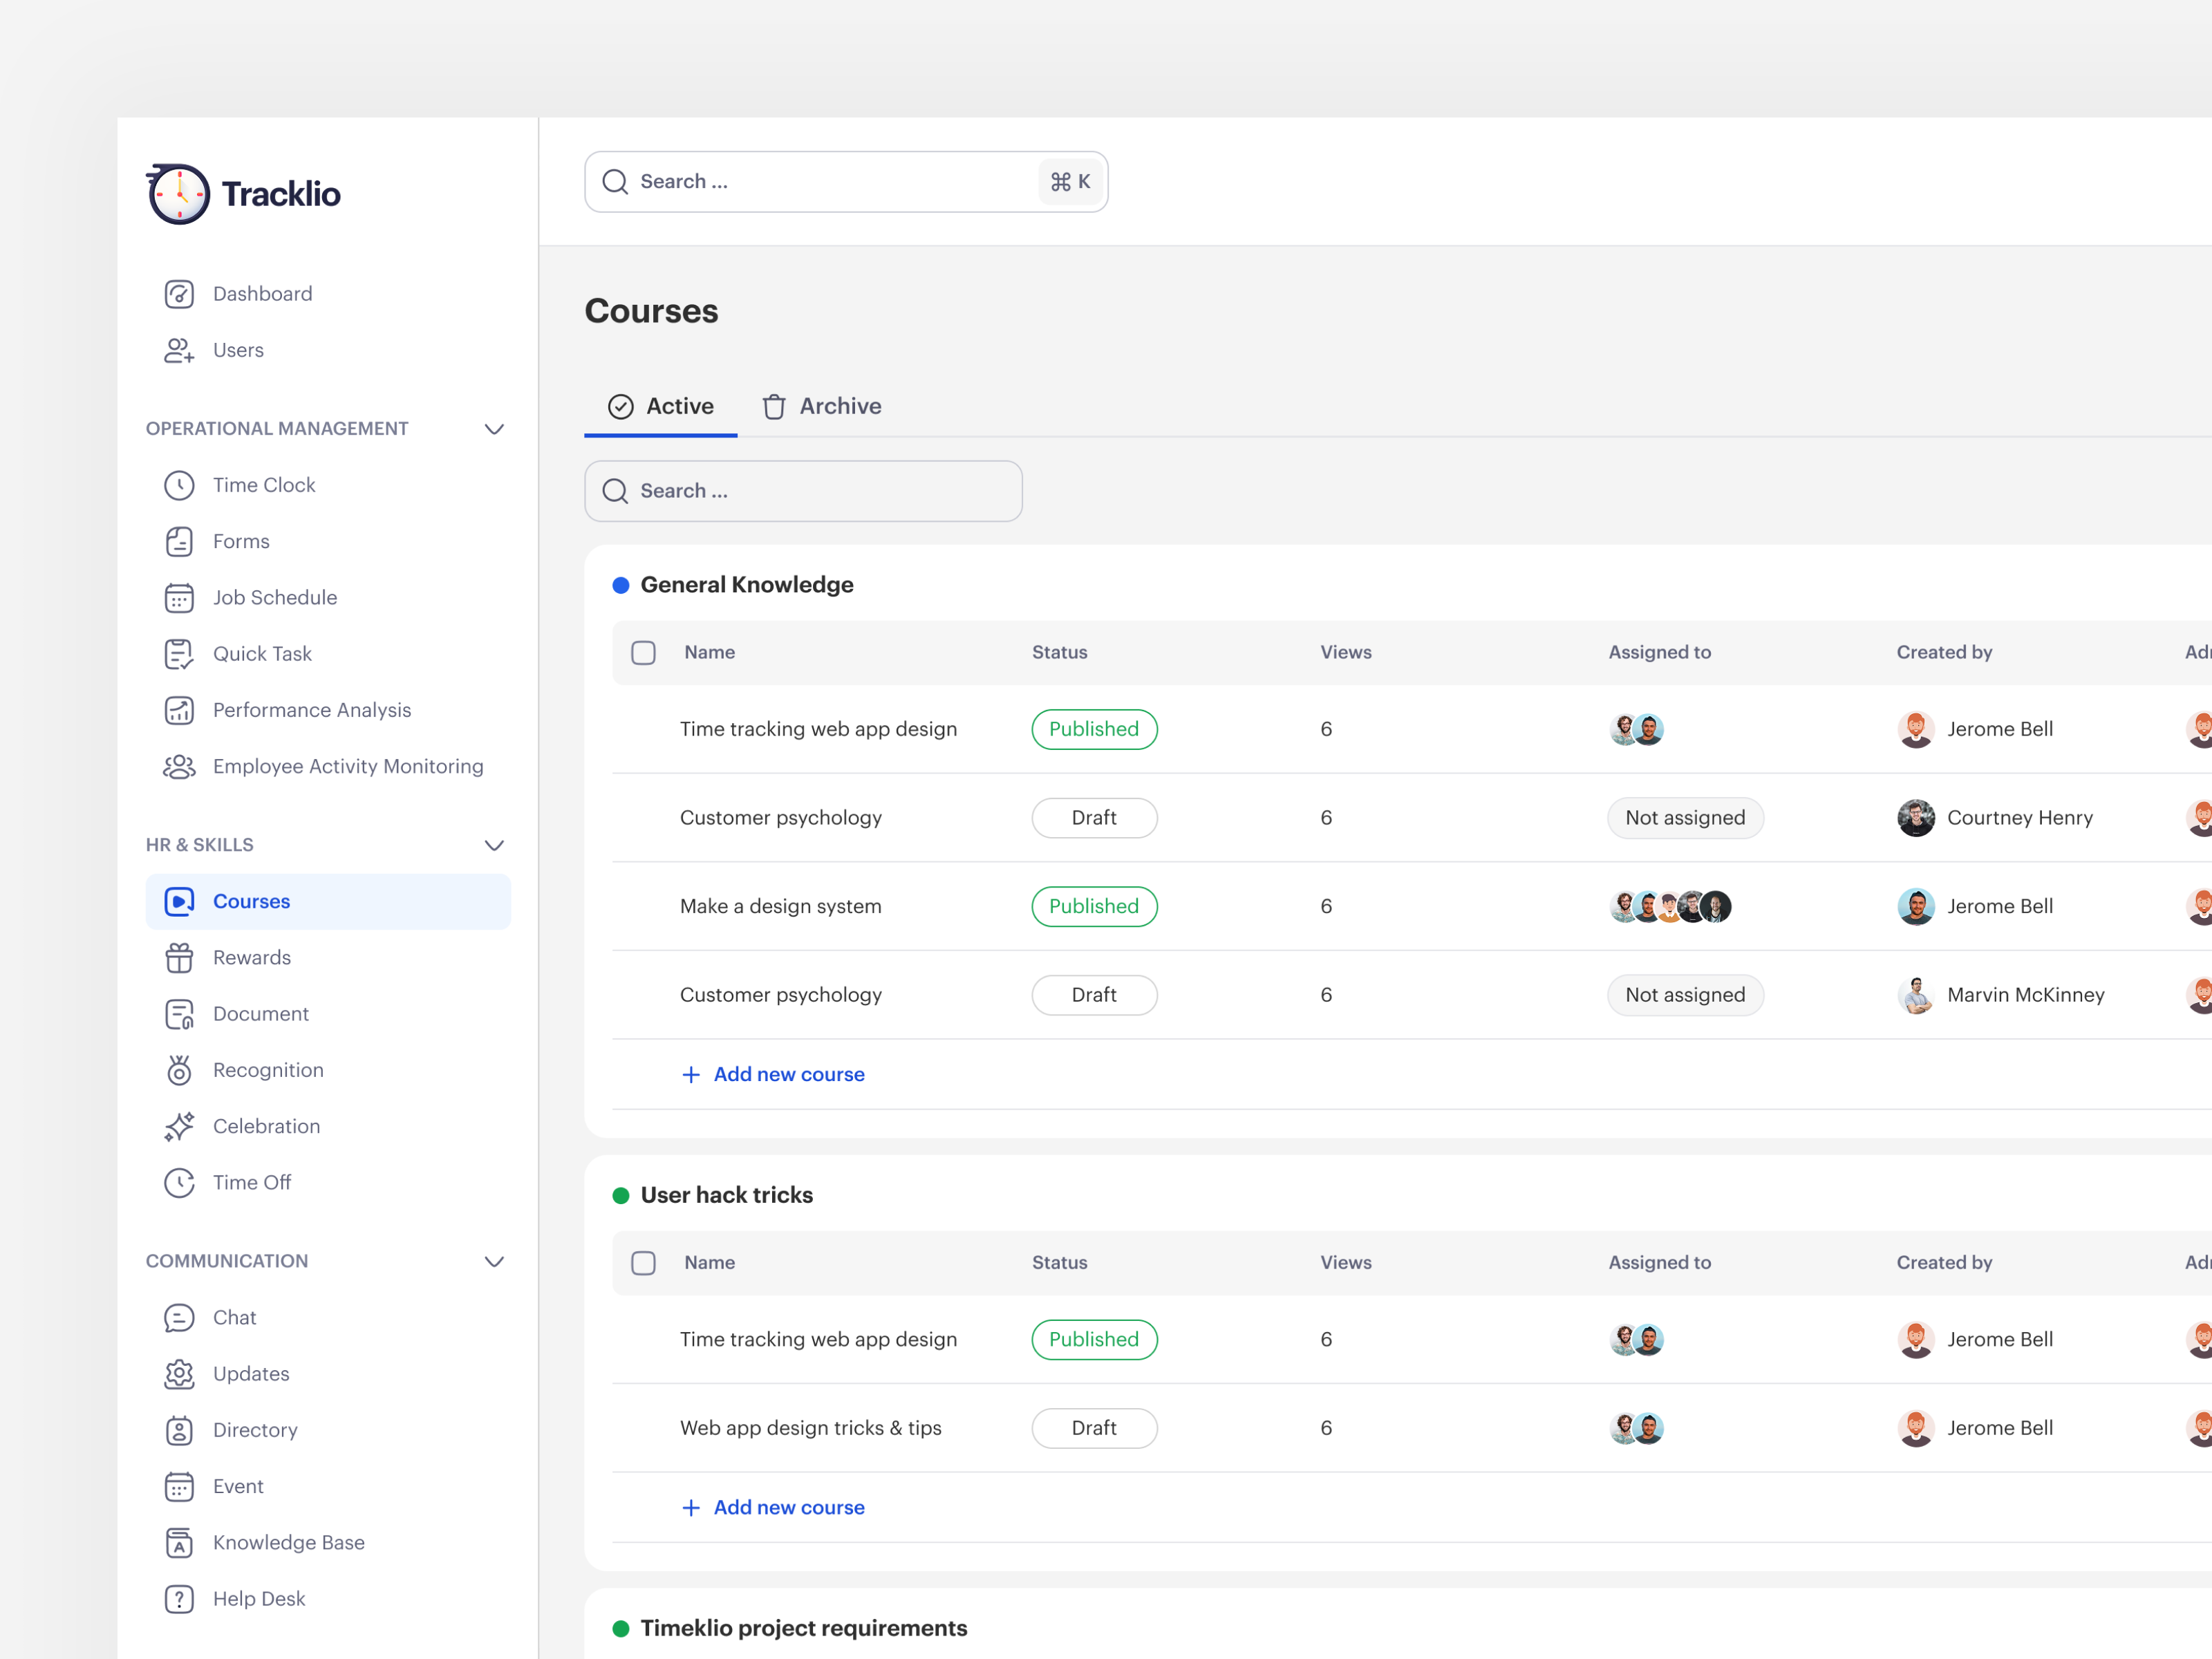Open Time Clock icon in sidebar
2212x1659 pixels.
pos(179,485)
